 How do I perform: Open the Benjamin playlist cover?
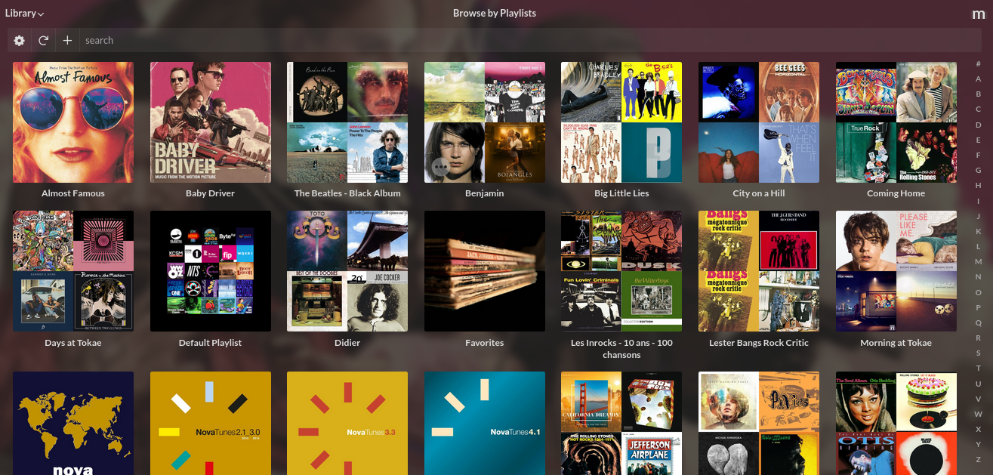485,122
